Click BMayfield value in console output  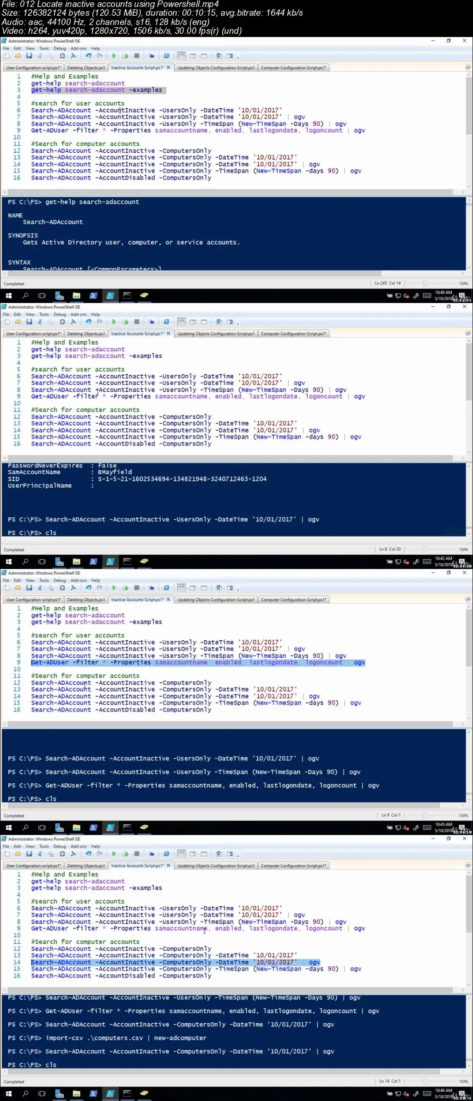(115, 472)
